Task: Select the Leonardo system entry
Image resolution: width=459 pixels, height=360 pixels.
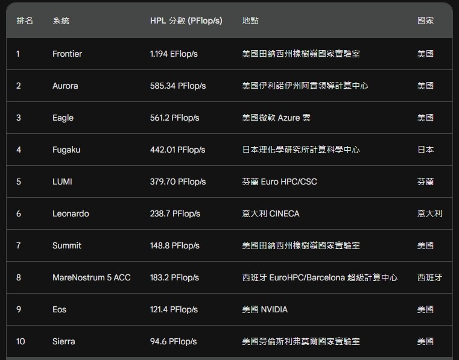Action: point(71,213)
